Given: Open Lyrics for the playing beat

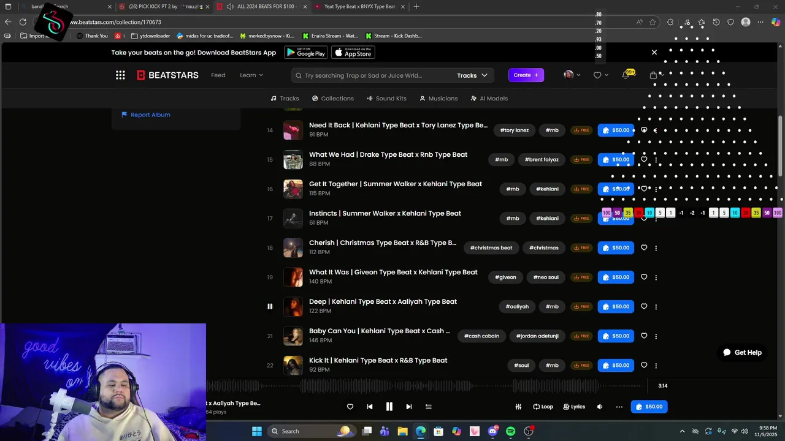Looking at the screenshot, I should coord(574,407).
